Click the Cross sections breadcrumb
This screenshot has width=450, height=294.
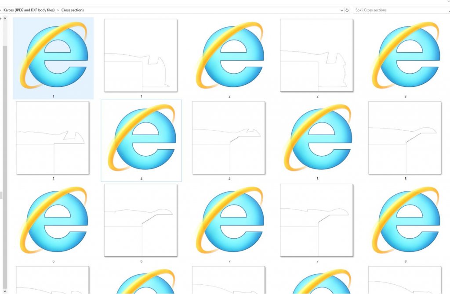click(x=73, y=10)
